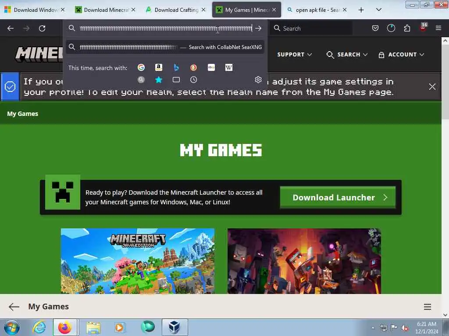Open the circular container extension icon
This screenshot has height=336, width=449.
click(391, 28)
